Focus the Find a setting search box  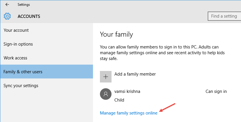coord(224,16)
